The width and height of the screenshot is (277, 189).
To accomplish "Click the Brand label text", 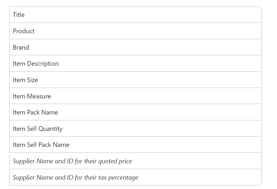I will 21,47.
